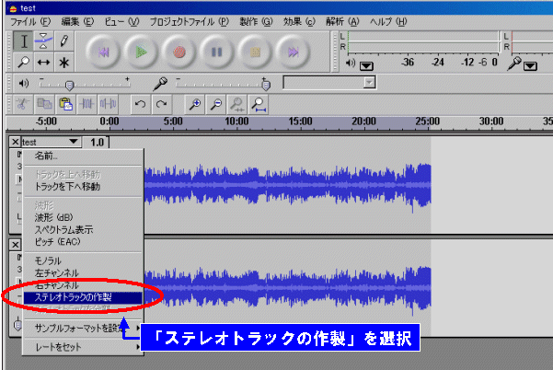
Task: Click the Cut scissors icon
Action: [x=23, y=104]
